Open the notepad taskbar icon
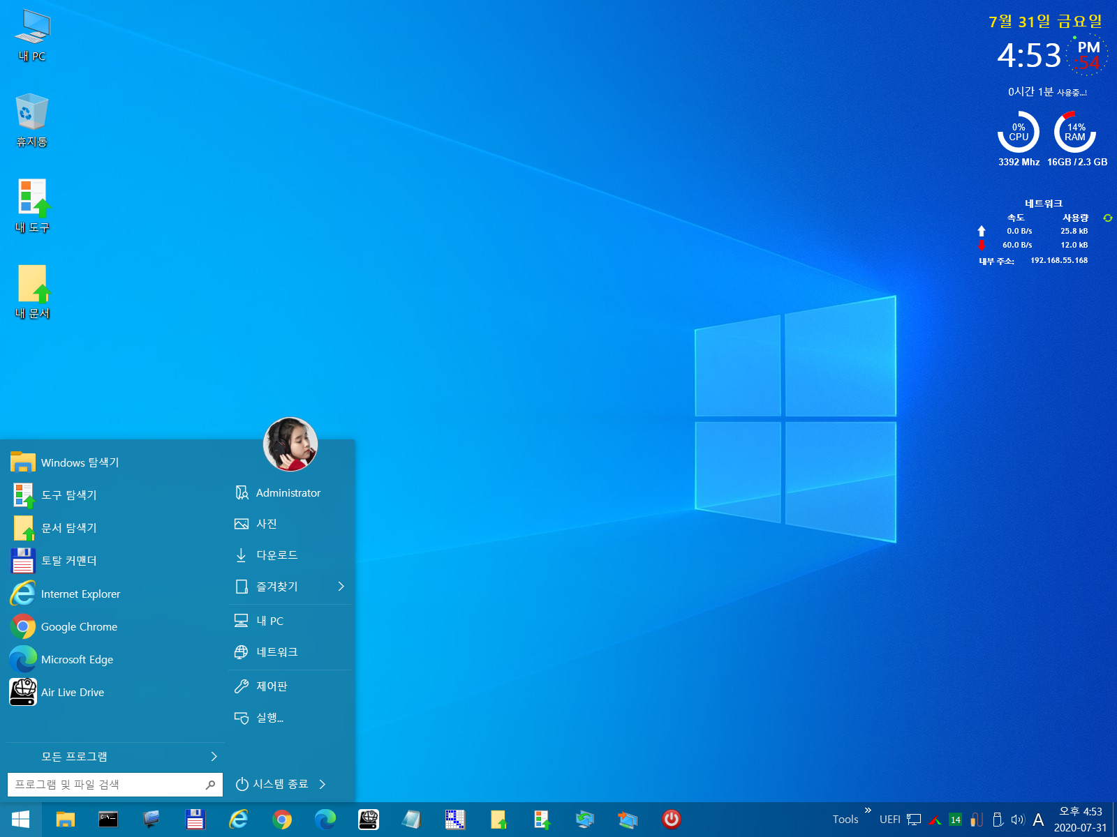 coord(412,820)
